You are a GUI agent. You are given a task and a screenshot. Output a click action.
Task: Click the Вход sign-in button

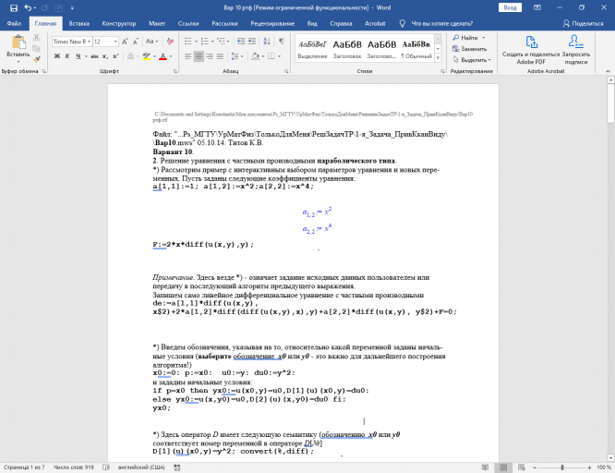510,7
